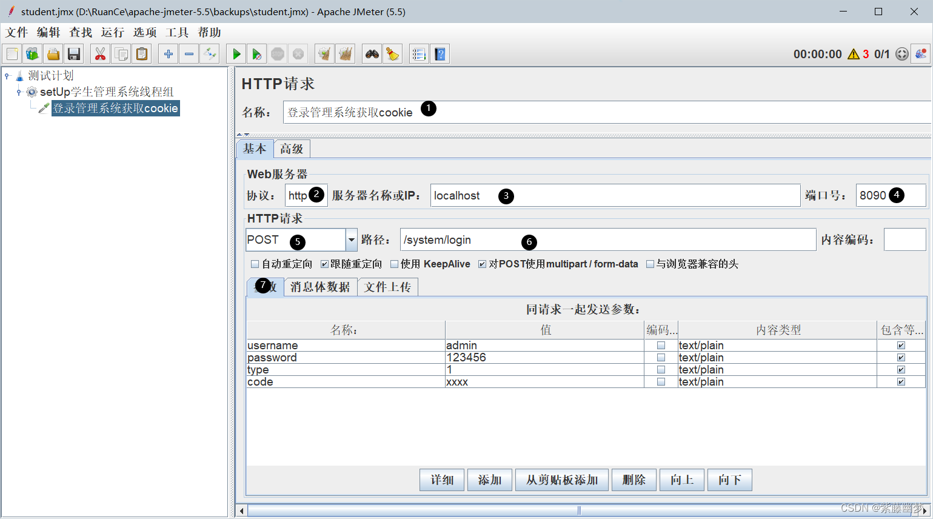Search the tree with binoculars icon
This screenshot has height=519, width=933.
tap(372, 54)
